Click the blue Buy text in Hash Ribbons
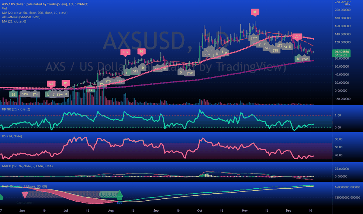 [x=120, y=203]
